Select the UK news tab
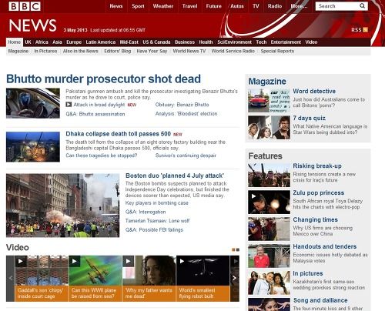 [x=28, y=42]
